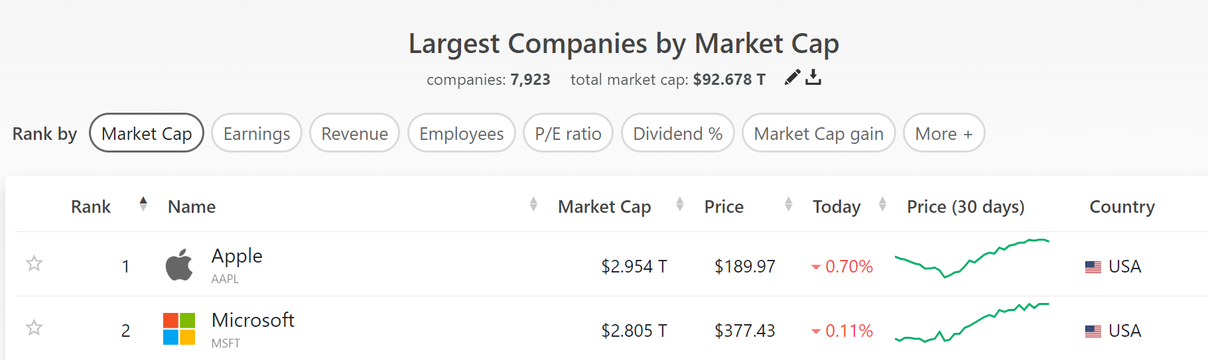The height and width of the screenshot is (360, 1208).
Task: Download the company list via download icon
Action: coord(813,78)
